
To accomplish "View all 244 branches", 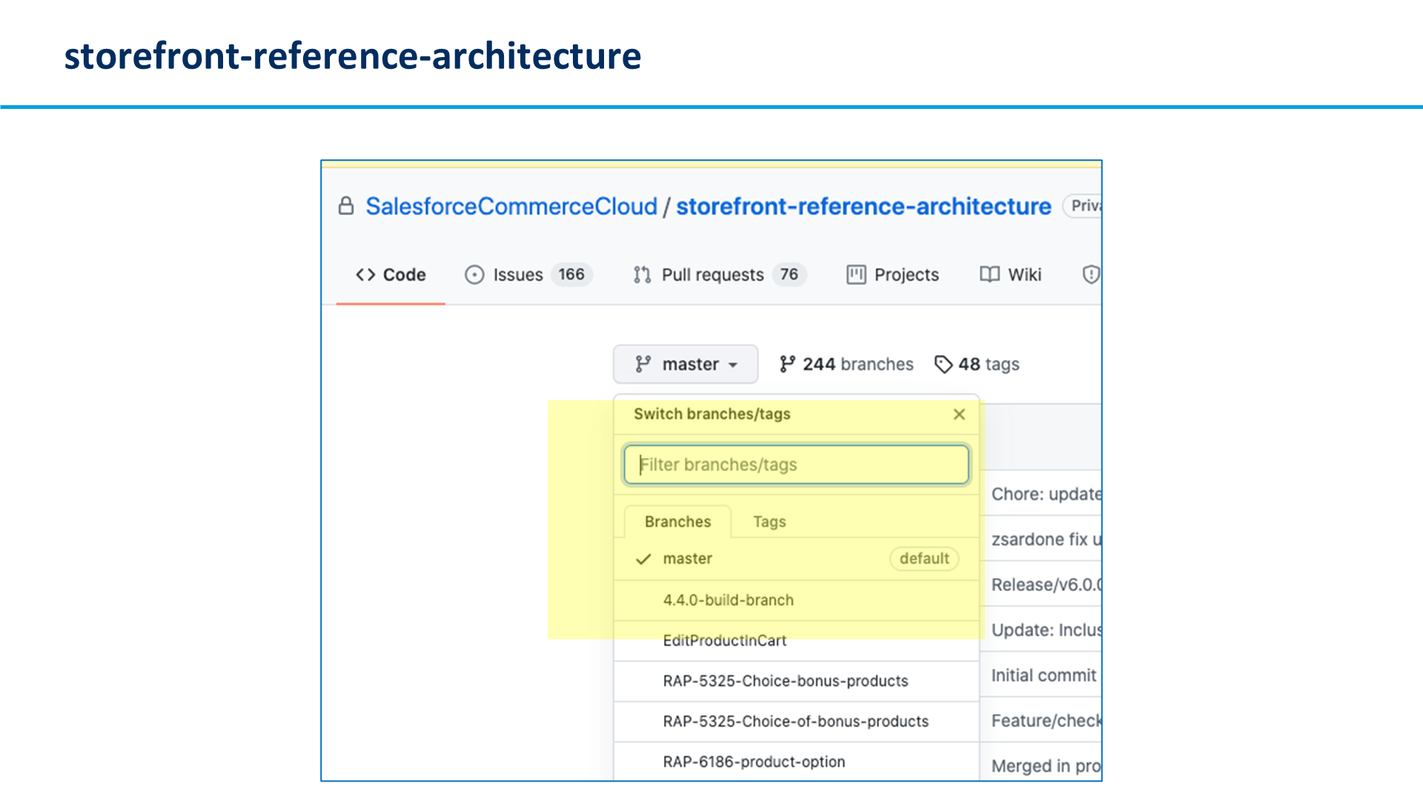I will [846, 364].
